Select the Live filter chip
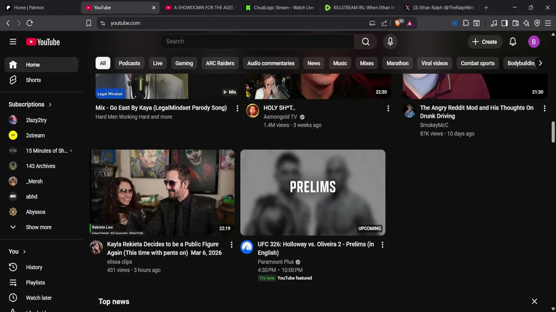Screen dimensions: 556x312 point(158,63)
